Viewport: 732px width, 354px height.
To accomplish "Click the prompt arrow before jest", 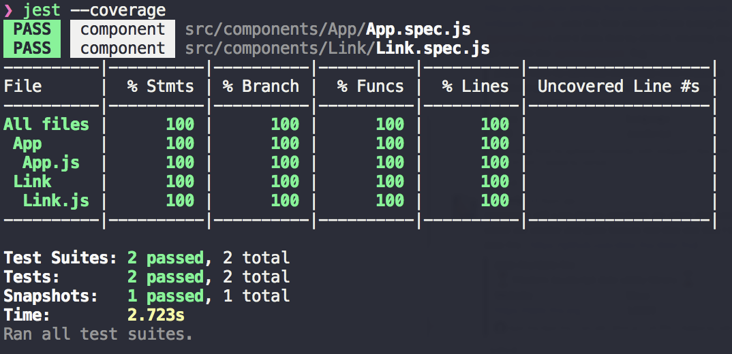I will pyautogui.click(x=8, y=10).
